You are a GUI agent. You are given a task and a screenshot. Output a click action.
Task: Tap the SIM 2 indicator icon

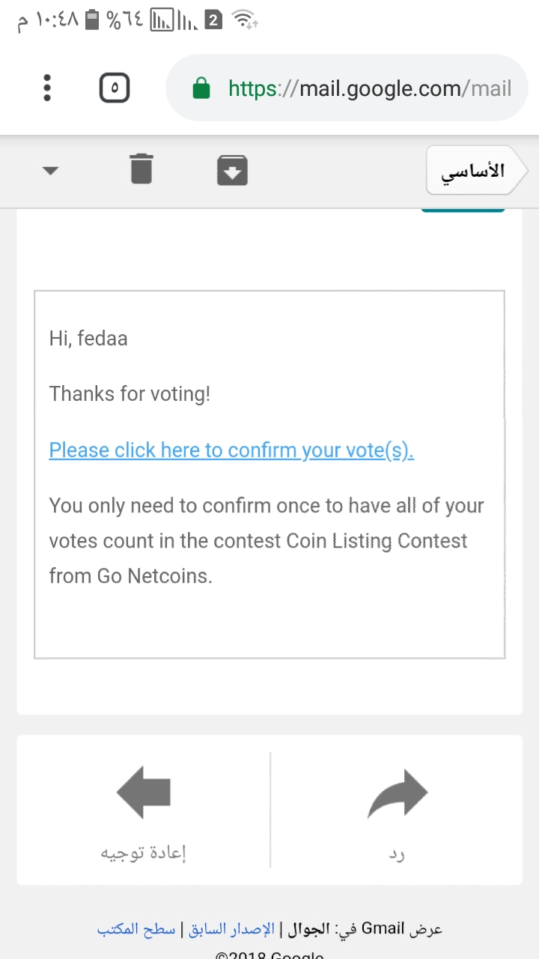point(213,20)
